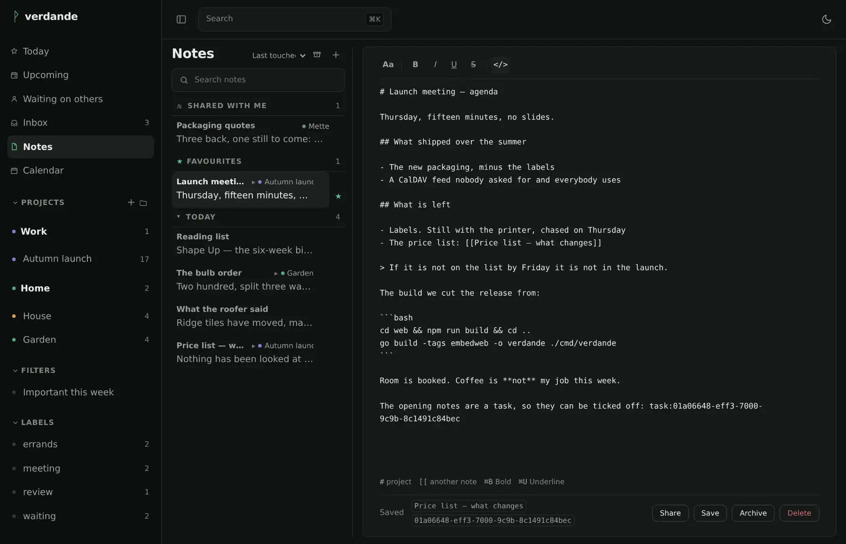Image resolution: width=846 pixels, height=544 pixels.
Task: Toggle bold formatting
Action: click(415, 64)
